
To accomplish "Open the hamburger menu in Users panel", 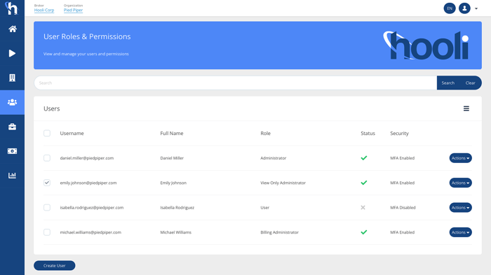I will [466, 108].
